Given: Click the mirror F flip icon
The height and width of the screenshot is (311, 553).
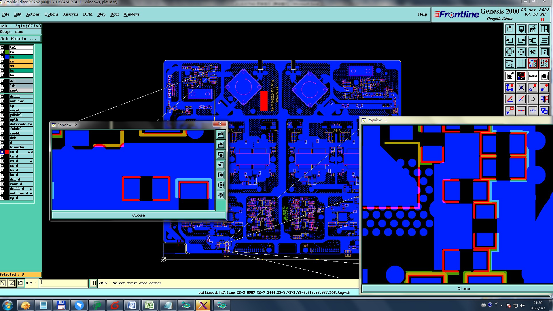Looking at the screenshot, I should pyautogui.click(x=544, y=99).
